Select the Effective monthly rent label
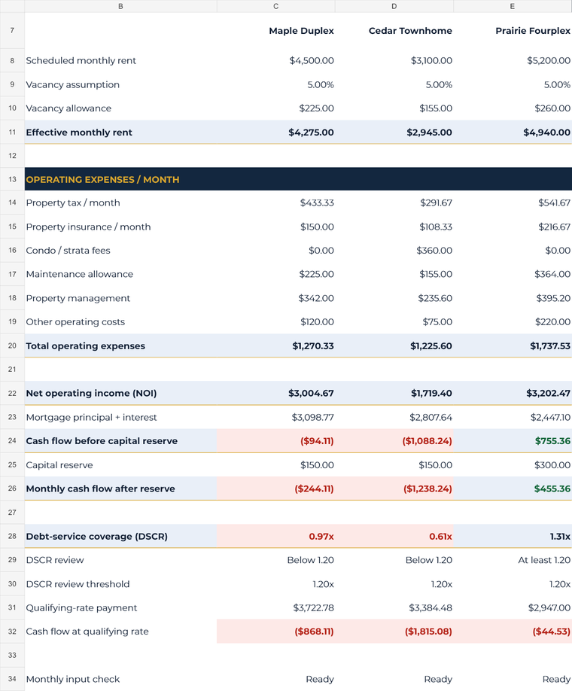572x691 pixels. (79, 132)
